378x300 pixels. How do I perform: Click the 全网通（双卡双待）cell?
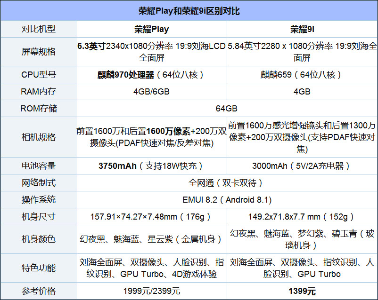[227, 182]
